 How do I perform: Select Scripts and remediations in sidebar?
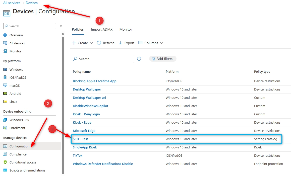pyautogui.click(x=27, y=170)
